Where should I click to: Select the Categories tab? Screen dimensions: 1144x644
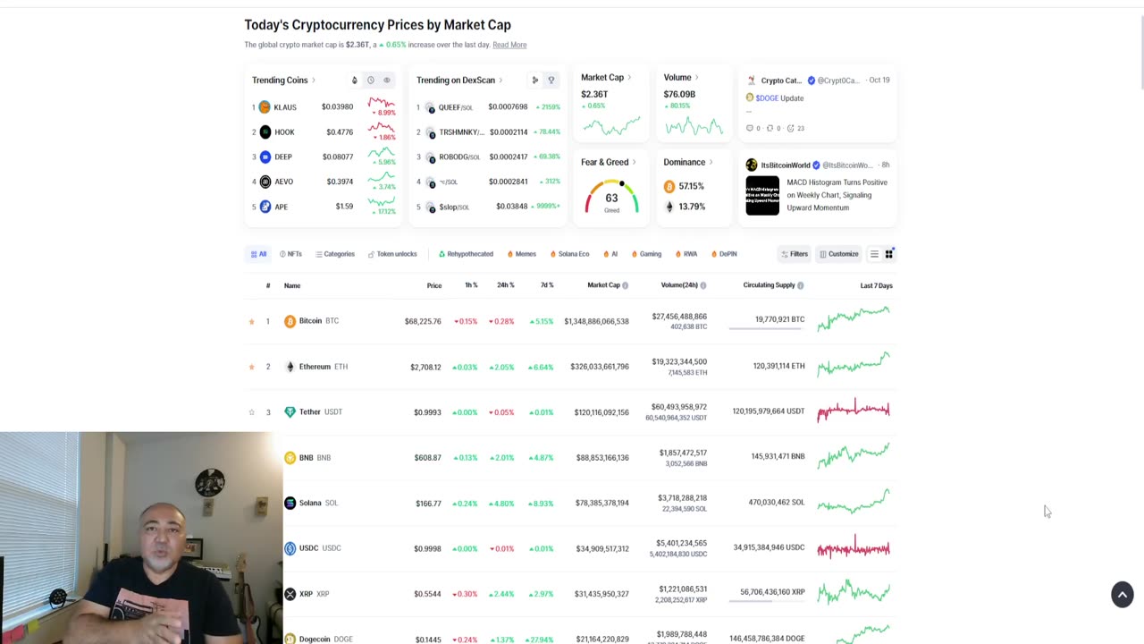[335, 254]
